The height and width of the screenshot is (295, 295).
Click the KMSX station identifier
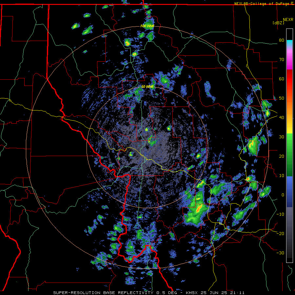(192, 293)
